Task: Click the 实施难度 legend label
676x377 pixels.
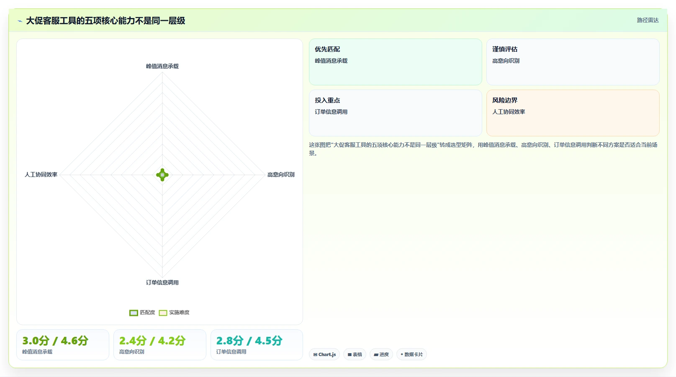Action: point(179,313)
